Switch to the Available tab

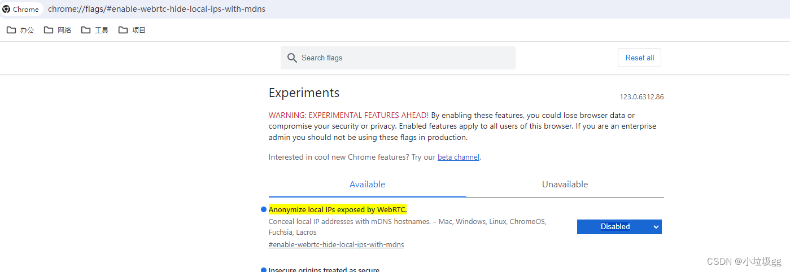(x=367, y=185)
